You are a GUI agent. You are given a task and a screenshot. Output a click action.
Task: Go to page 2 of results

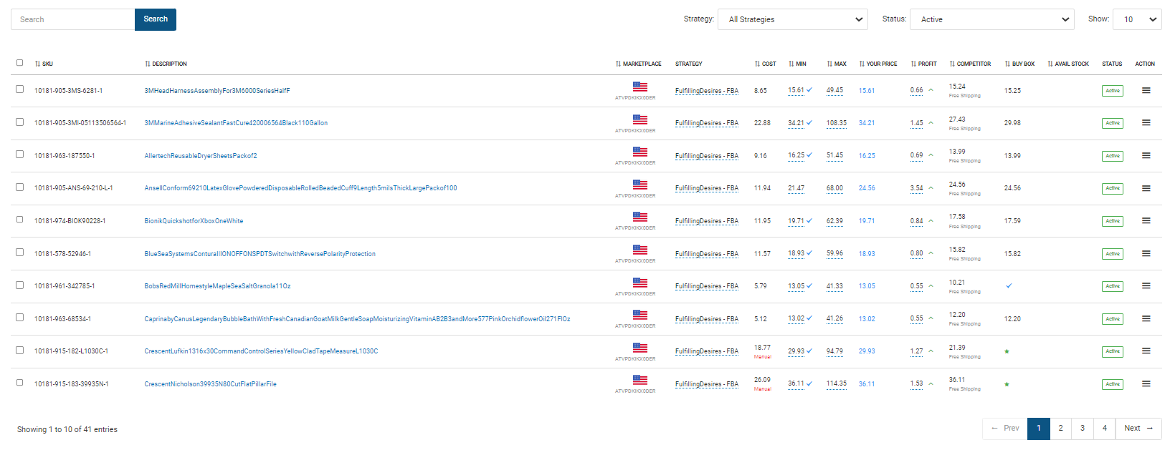1060,429
